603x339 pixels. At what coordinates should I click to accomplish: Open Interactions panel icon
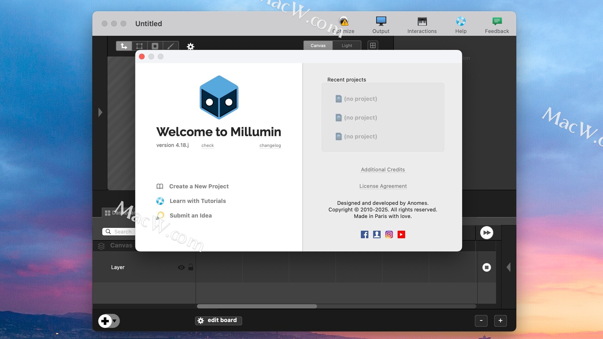[x=422, y=21]
